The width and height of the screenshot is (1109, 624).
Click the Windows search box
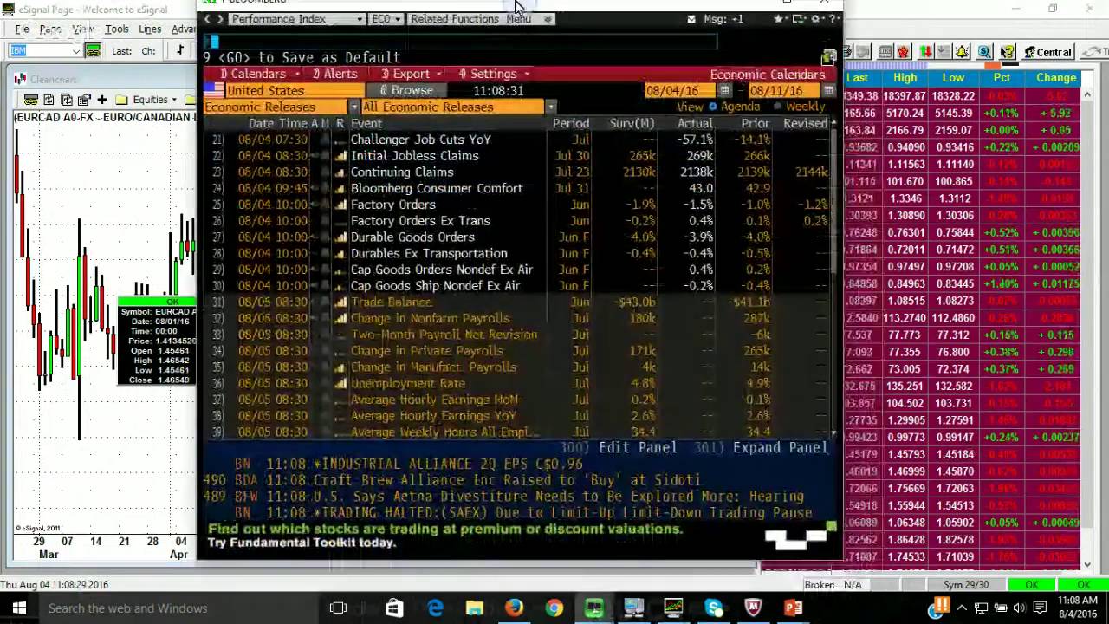[x=178, y=608]
